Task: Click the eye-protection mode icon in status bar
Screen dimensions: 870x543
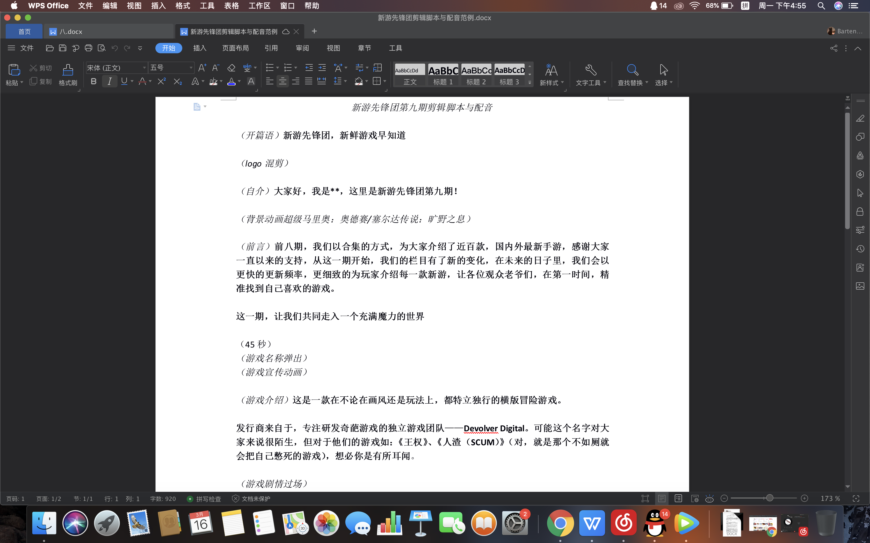Action: pyautogui.click(x=709, y=499)
